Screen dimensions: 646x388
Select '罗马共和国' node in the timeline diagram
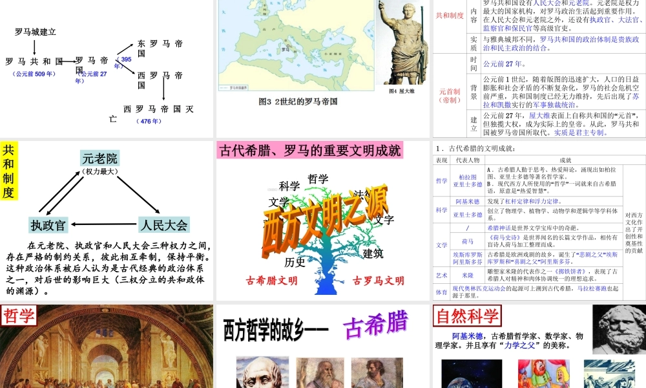point(34,61)
